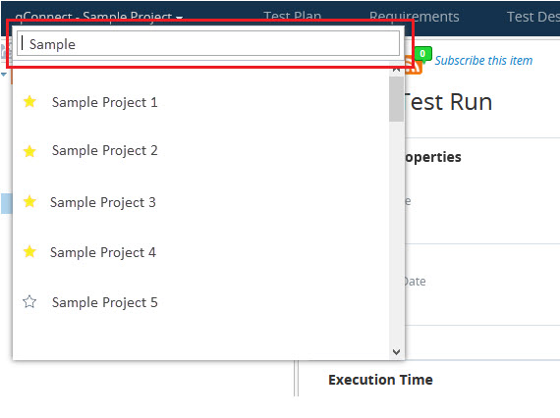Go to the Requirements tab
Image resolution: width=560 pixels, height=418 pixels.
(415, 17)
